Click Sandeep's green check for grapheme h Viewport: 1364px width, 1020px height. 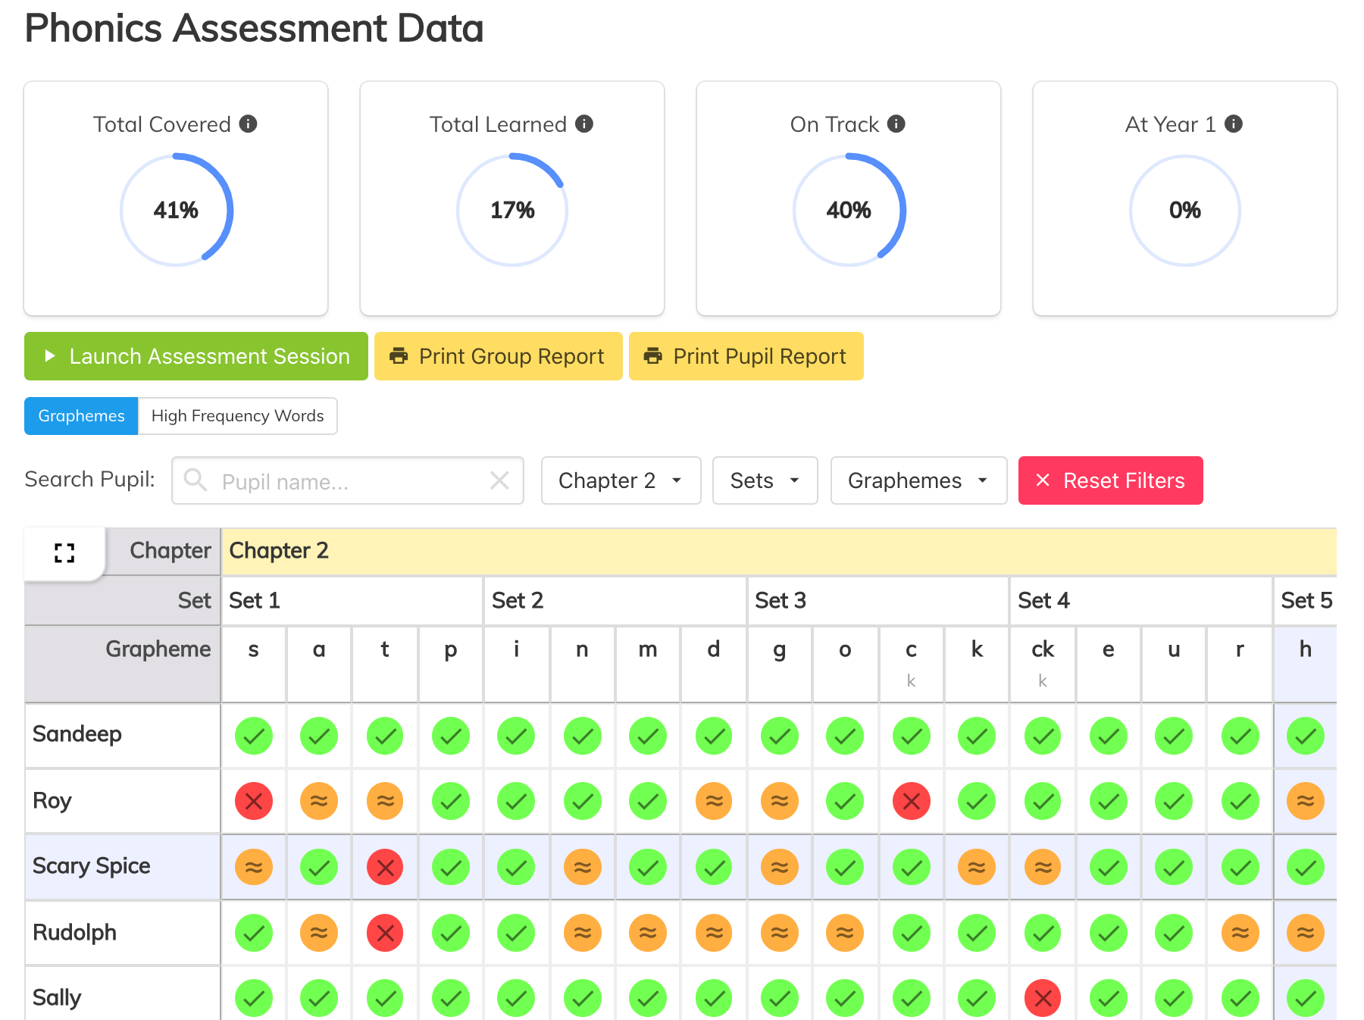1306,736
